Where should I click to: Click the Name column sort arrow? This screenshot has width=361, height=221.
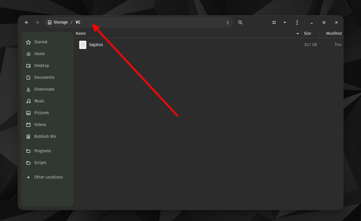point(298,34)
